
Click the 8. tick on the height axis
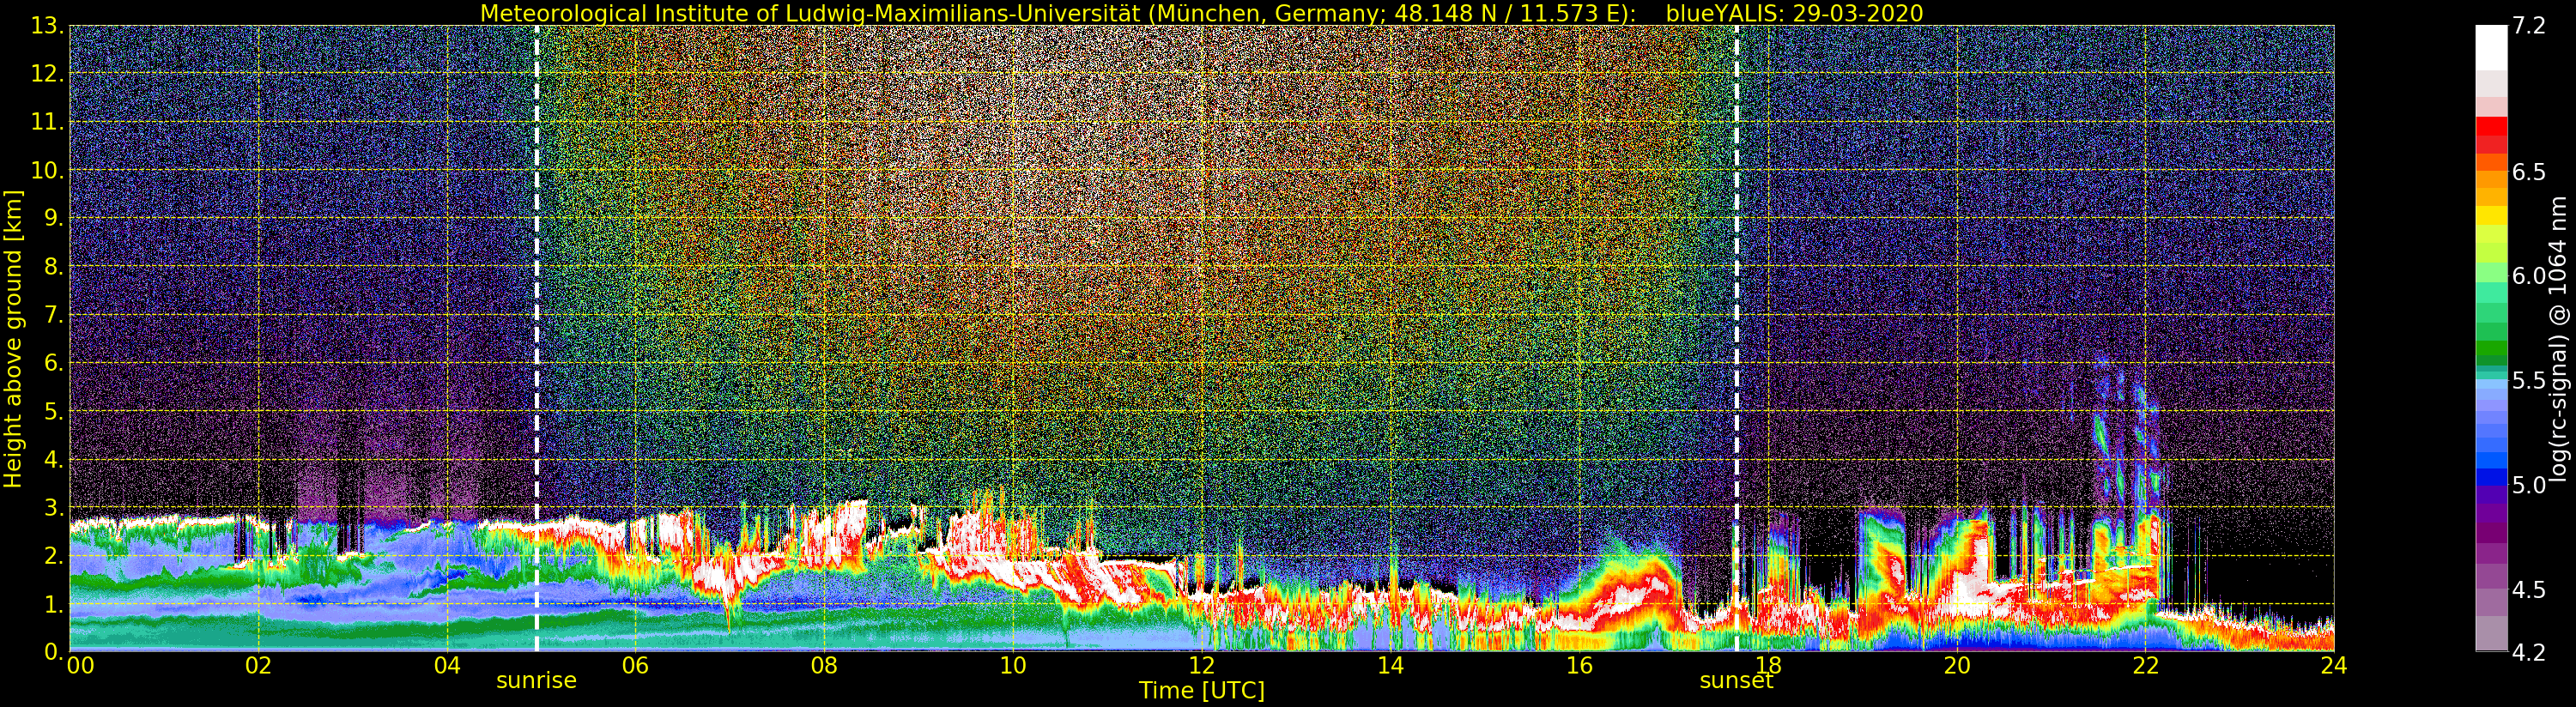(x=55, y=267)
